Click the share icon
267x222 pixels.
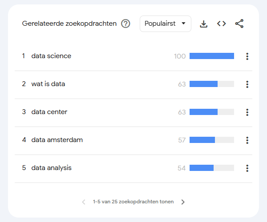pos(239,24)
